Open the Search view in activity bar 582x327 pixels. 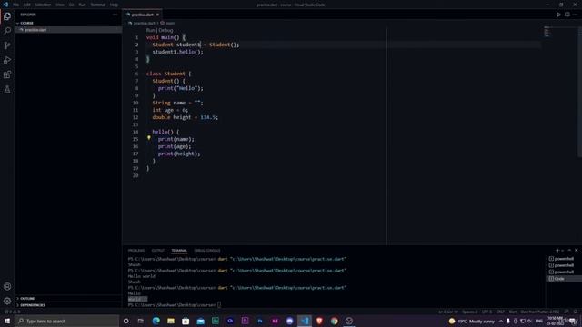(x=7, y=31)
